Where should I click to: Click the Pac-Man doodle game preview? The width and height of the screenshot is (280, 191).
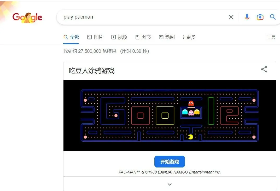pyautogui.click(x=170, y=115)
